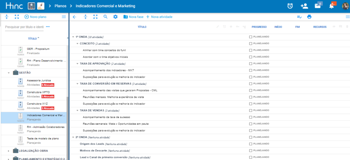Open the sidebar hamburger menu

coord(64,17)
